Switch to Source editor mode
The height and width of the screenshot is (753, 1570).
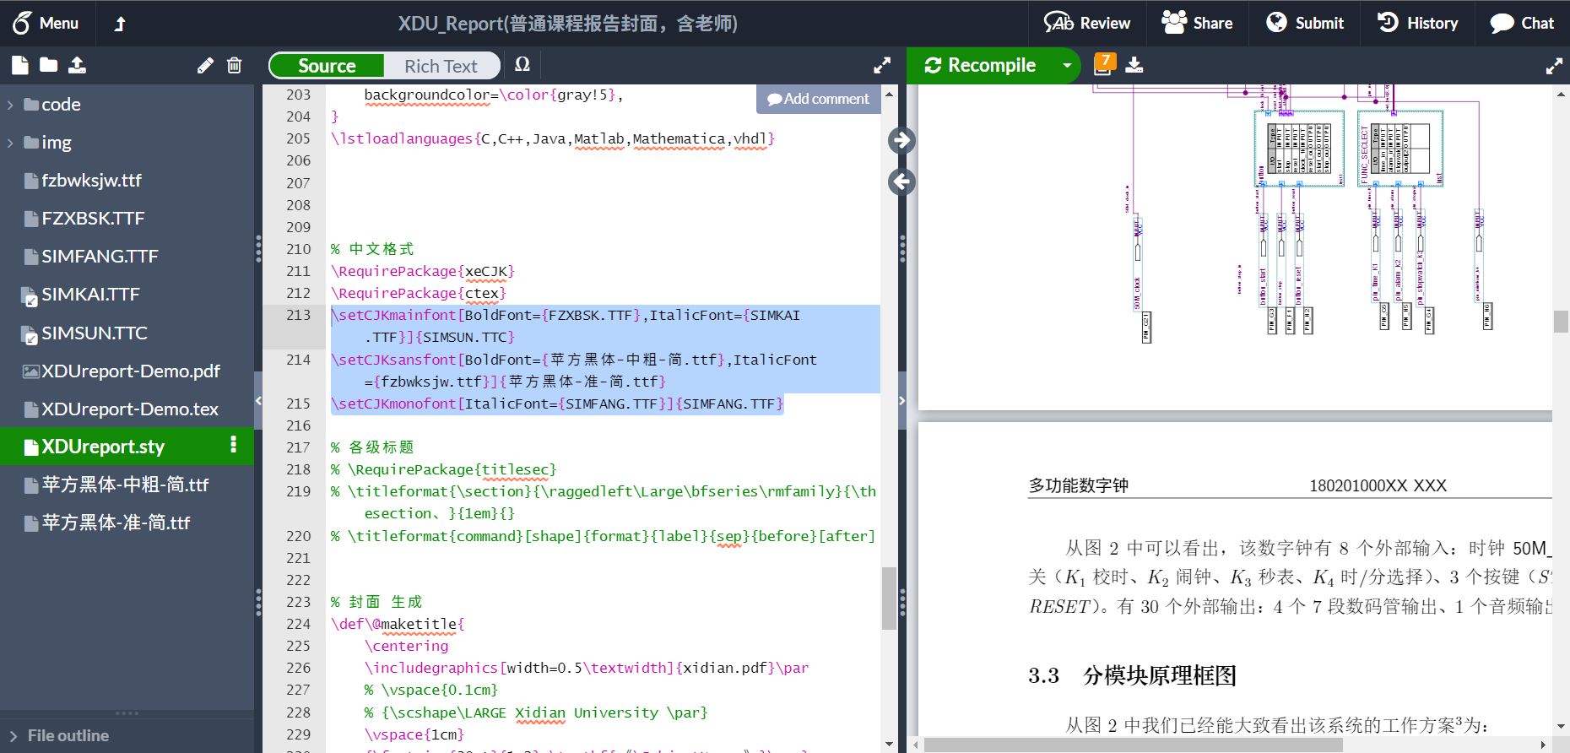327,66
